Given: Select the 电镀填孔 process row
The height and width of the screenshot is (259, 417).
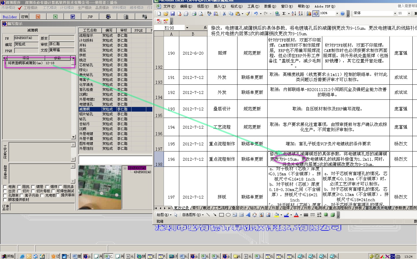Looking at the screenshot, I should pos(115,104).
